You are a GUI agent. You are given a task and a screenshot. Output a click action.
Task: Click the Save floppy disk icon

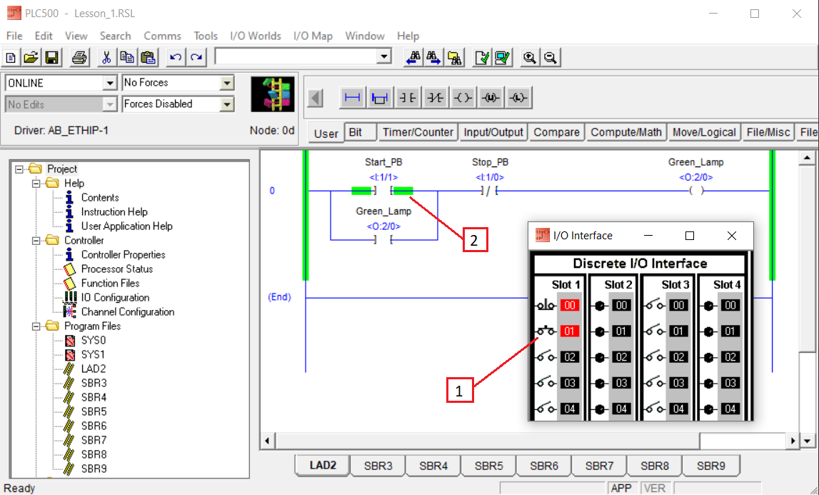tap(51, 57)
